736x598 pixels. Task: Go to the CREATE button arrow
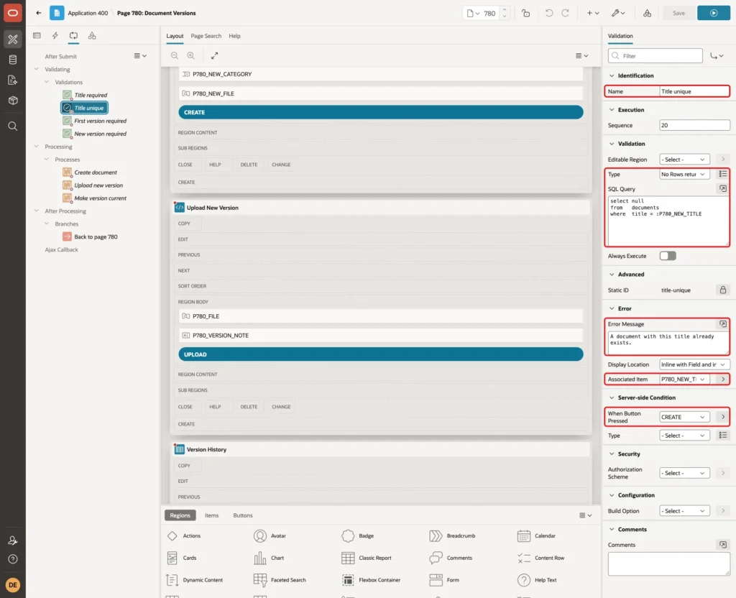[x=723, y=417]
